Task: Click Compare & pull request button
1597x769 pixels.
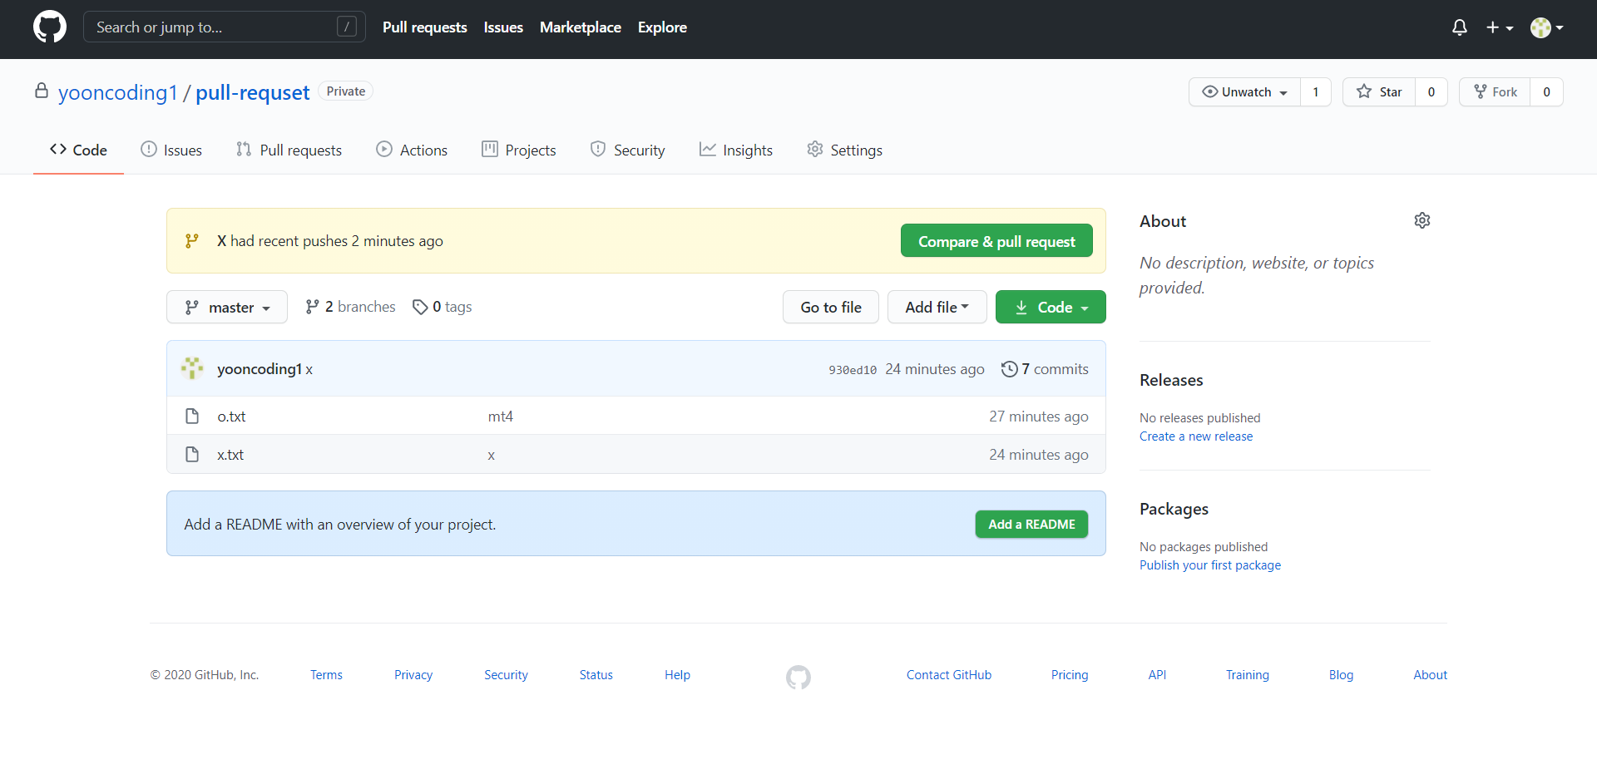Action: pos(996,241)
